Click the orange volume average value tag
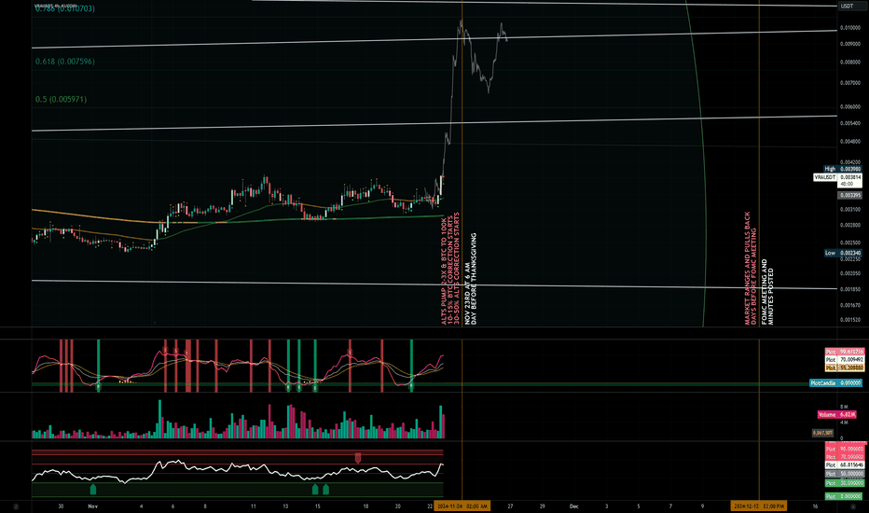The width and height of the screenshot is (869, 513). coord(823,433)
